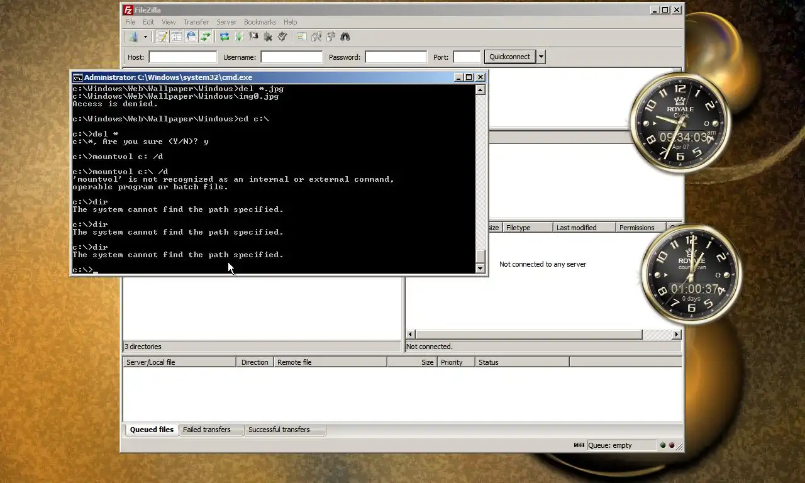Toggle processing of the transfer queue
The width and height of the screenshot is (805, 483).
pos(239,37)
